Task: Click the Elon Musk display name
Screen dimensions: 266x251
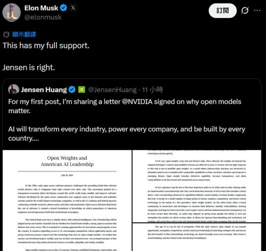Action: point(41,8)
